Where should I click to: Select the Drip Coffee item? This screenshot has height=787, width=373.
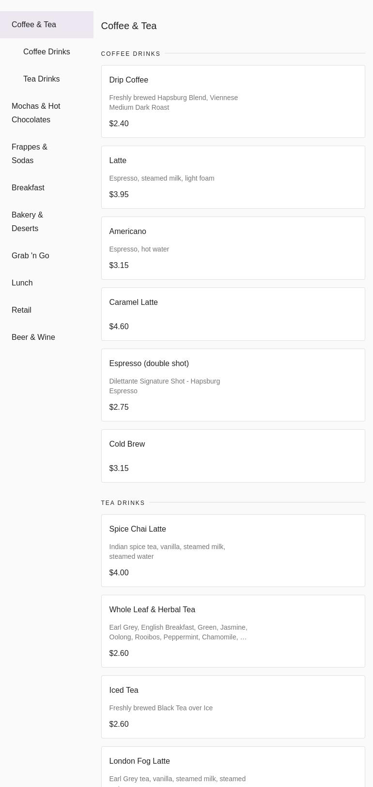click(x=233, y=101)
